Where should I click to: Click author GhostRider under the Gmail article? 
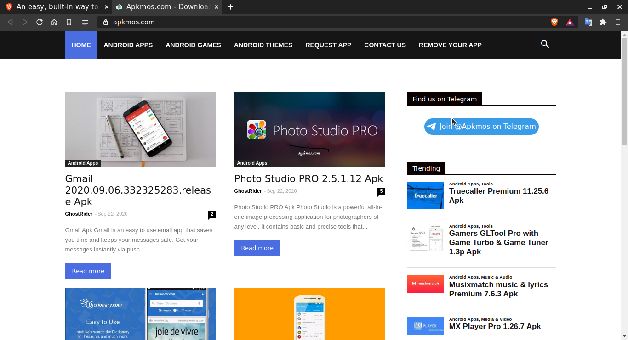pyautogui.click(x=79, y=214)
